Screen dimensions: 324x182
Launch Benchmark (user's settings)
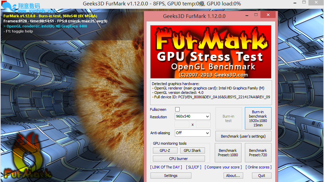pos(243,136)
